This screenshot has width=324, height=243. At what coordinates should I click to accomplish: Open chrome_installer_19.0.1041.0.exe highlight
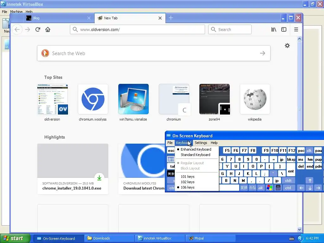tap(72, 169)
